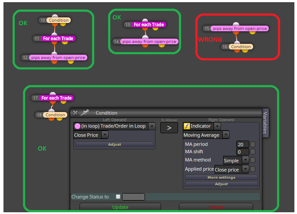Image resolution: width=297 pixels, height=214 pixels.
Task: Click the Change Status to value field
Action: click(133, 197)
